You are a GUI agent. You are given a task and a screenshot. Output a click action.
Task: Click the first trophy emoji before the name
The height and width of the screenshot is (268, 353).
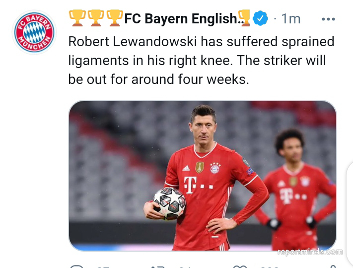click(x=77, y=18)
